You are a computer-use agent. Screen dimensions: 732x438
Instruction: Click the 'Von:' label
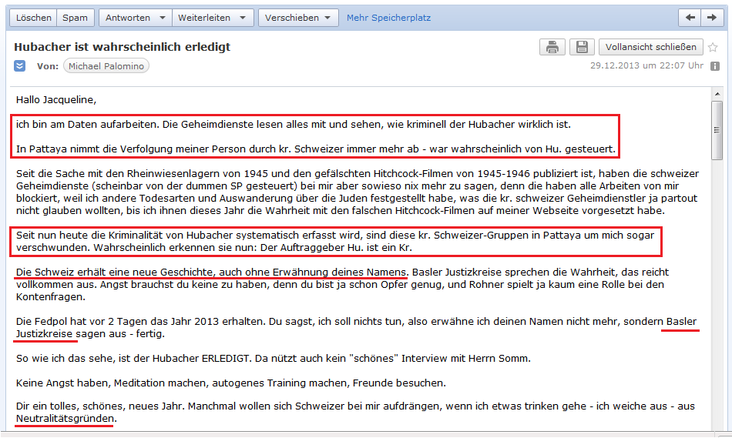click(x=48, y=66)
